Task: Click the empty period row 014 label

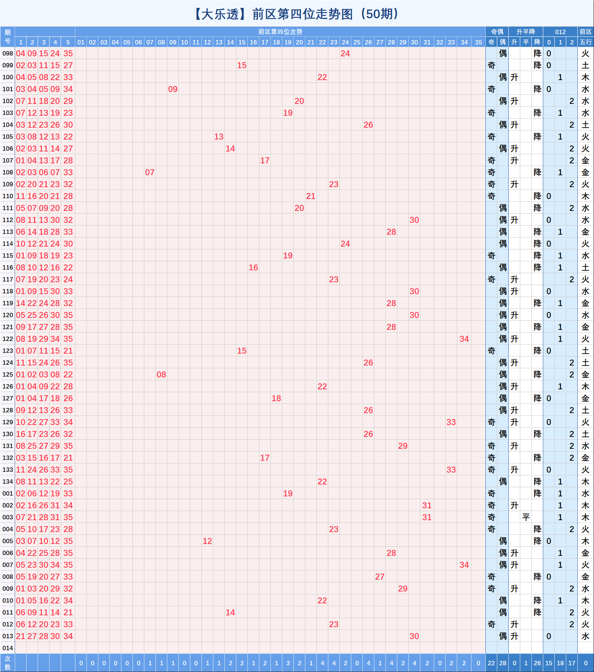Action: tap(8, 648)
